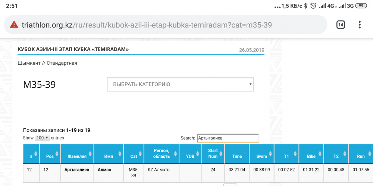This screenshot has width=373, height=186.
Task: Tap the insecure site warning triangle icon
Action: 14,25
